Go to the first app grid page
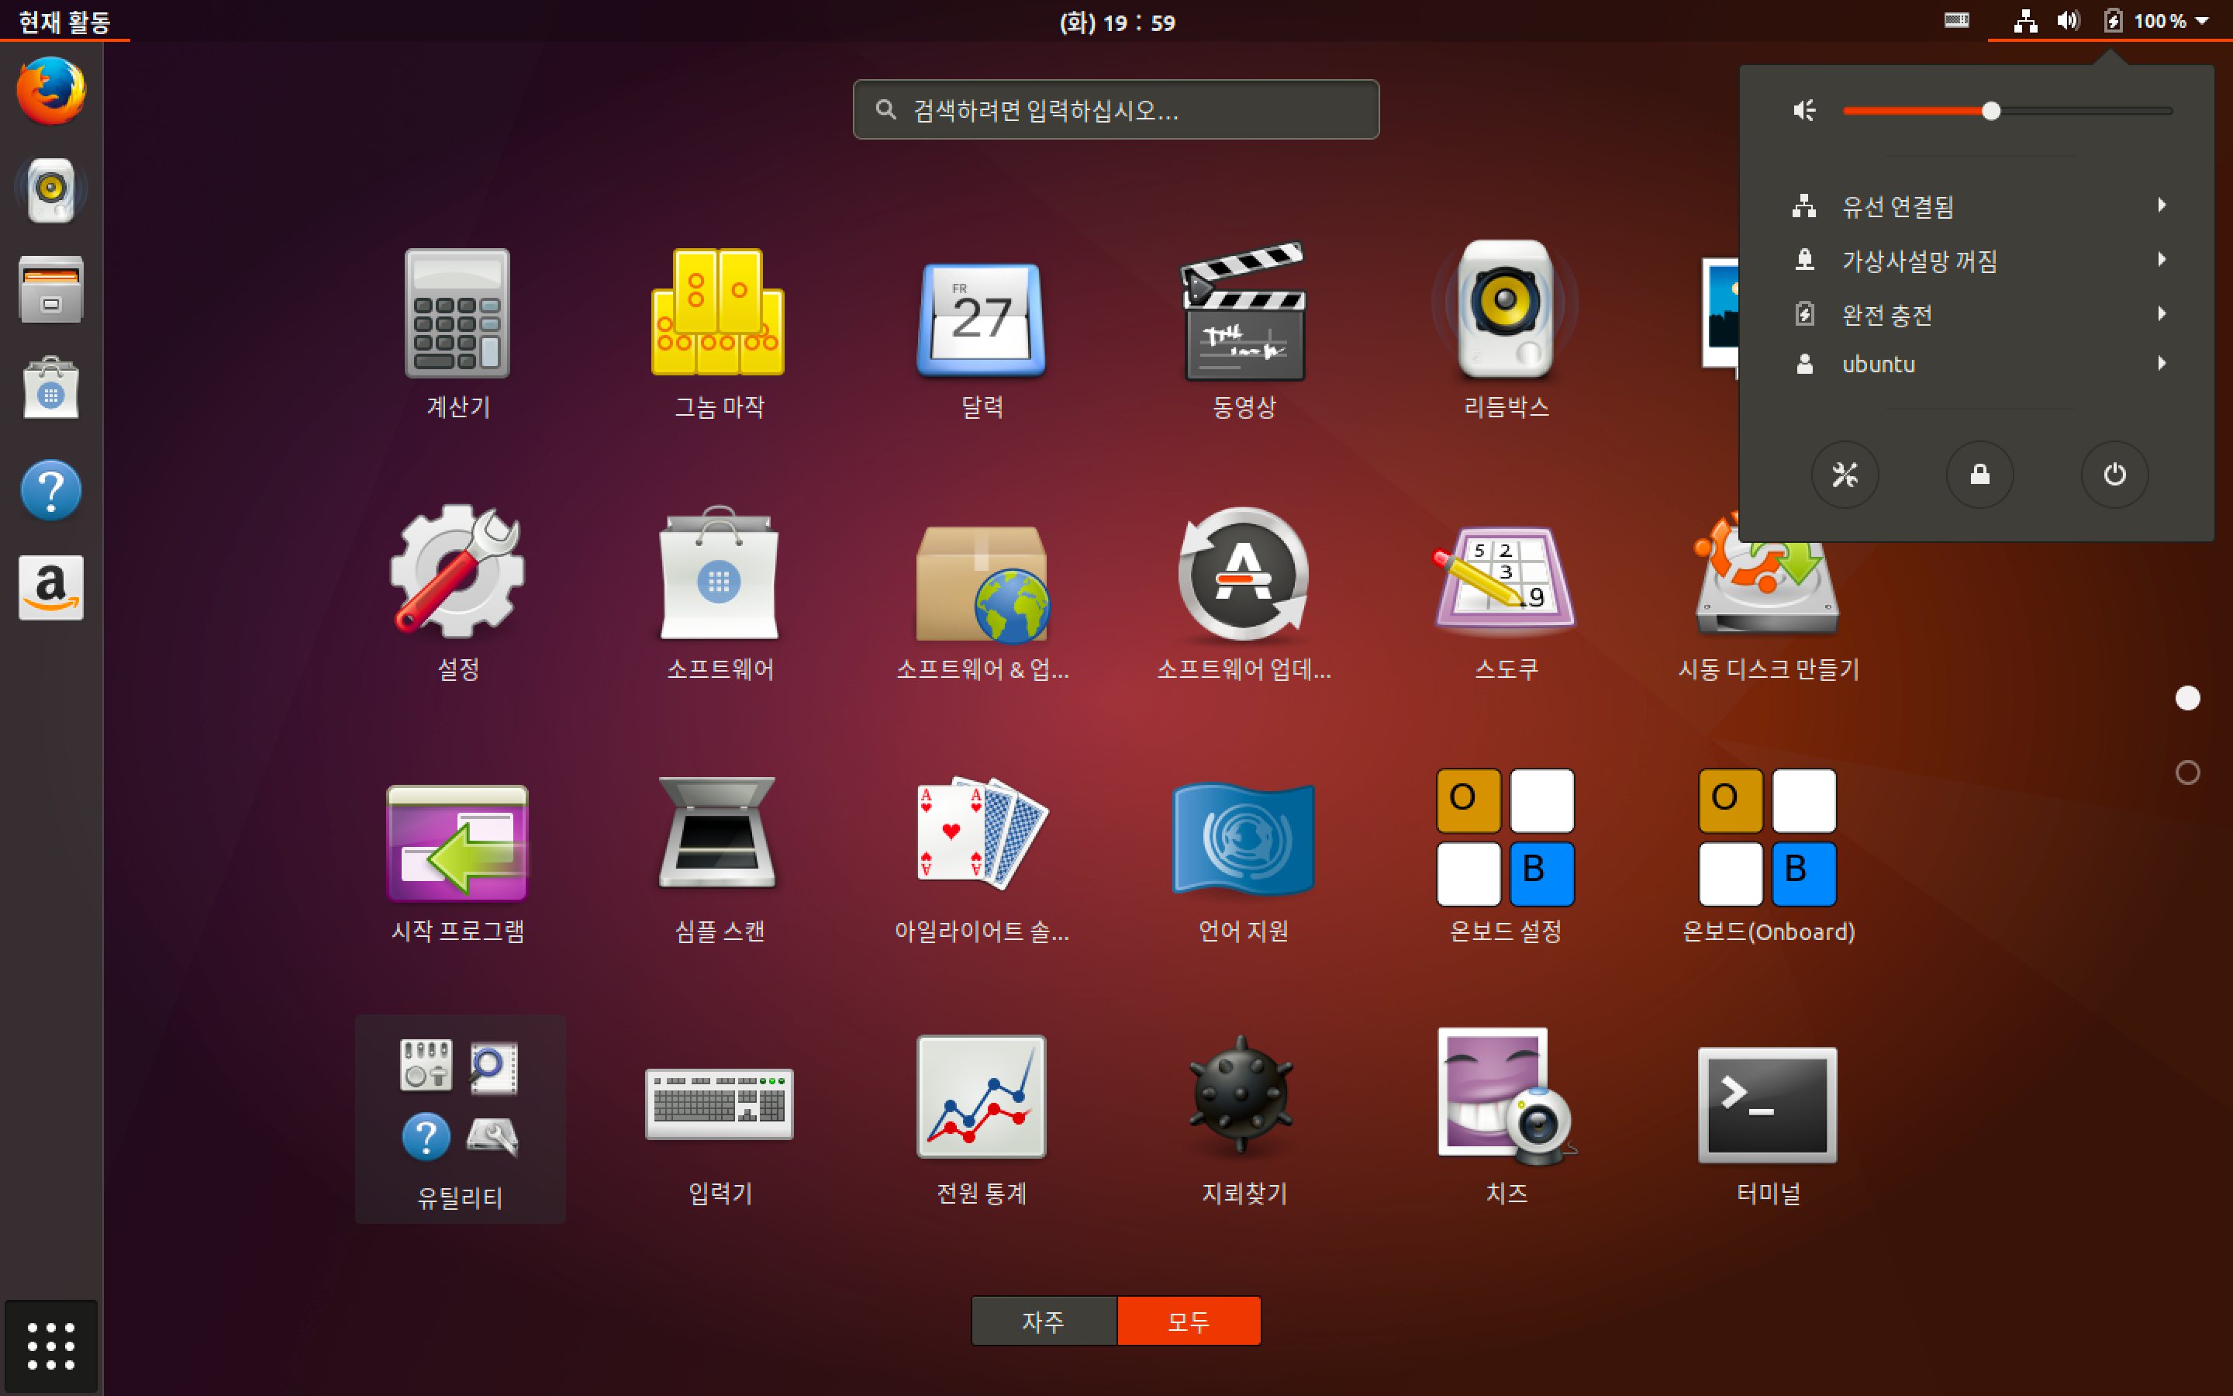 pyautogui.click(x=2188, y=698)
